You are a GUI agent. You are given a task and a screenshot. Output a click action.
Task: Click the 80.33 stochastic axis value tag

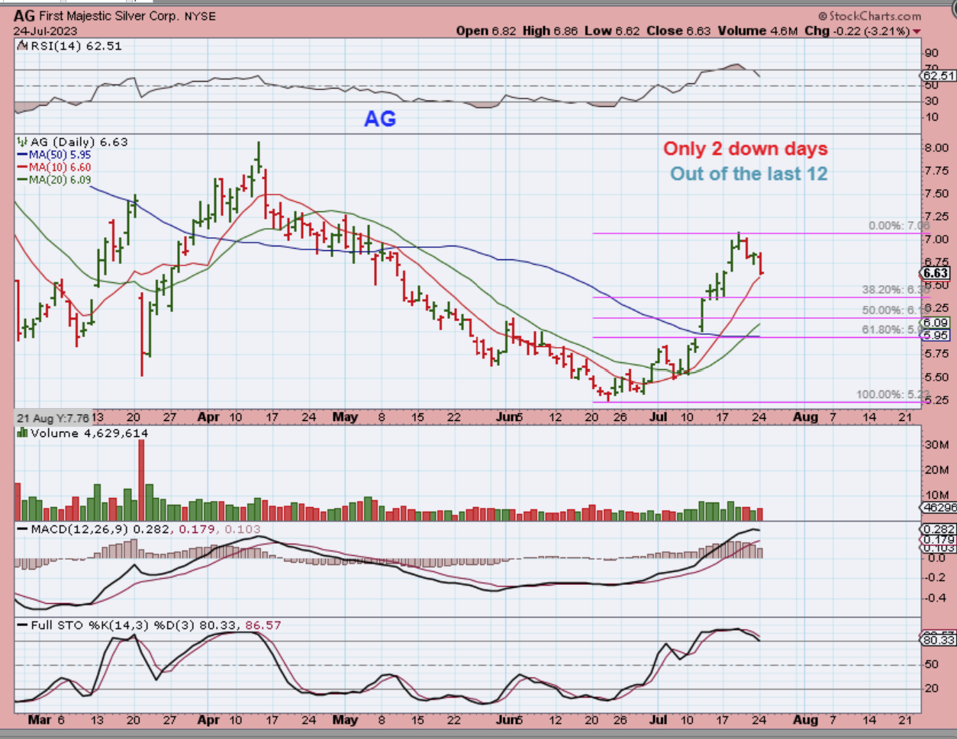click(x=939, y=641)
